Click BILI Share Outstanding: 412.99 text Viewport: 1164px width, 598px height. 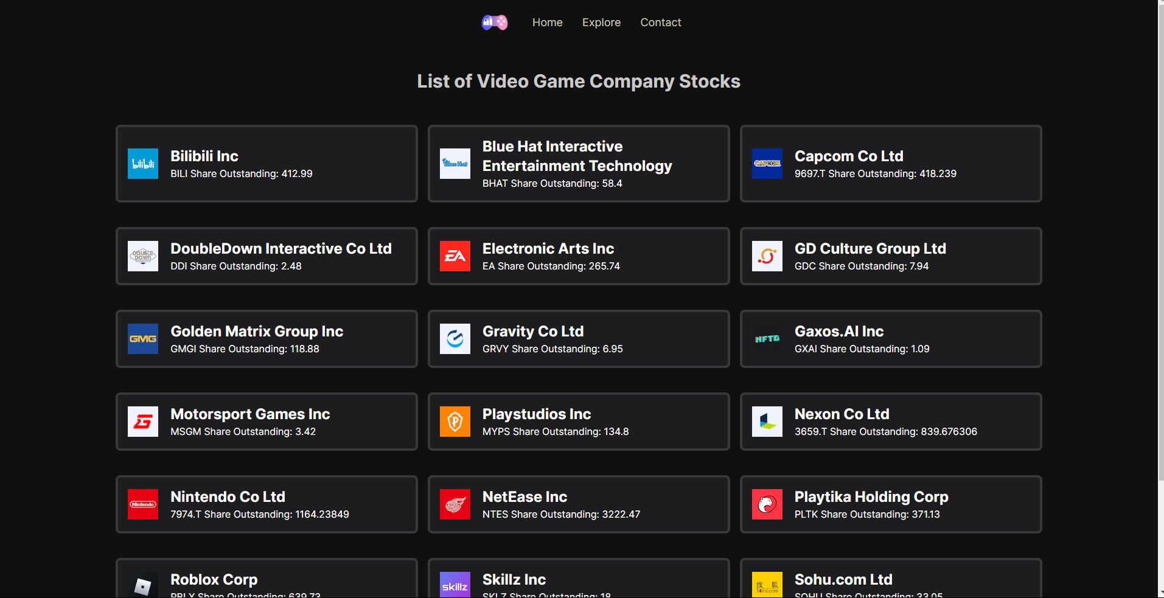click(x=242, y=174)
